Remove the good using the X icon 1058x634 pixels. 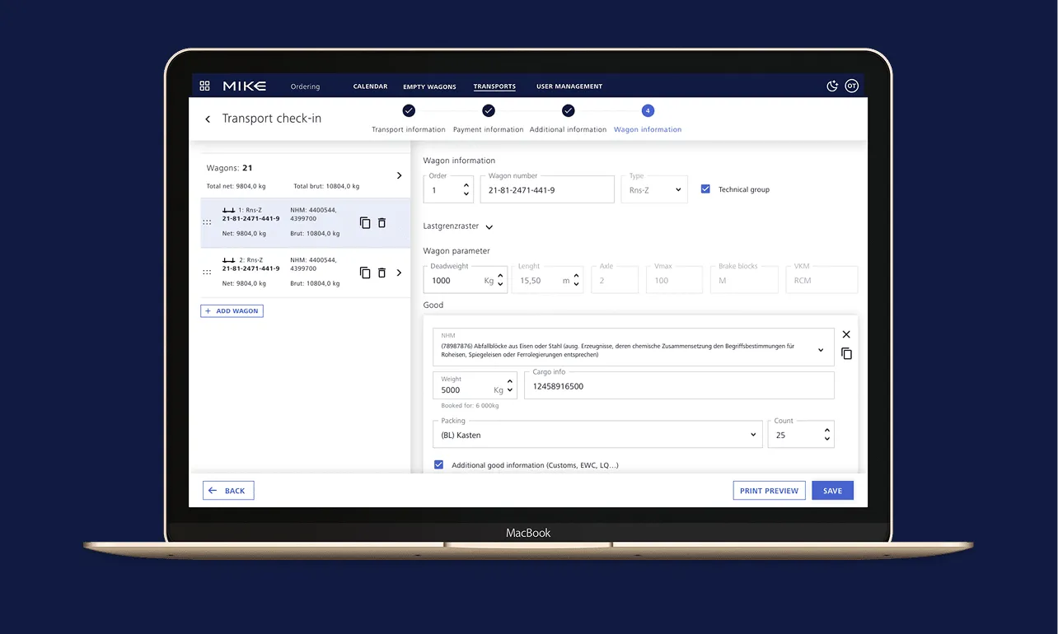click(846, 334)
